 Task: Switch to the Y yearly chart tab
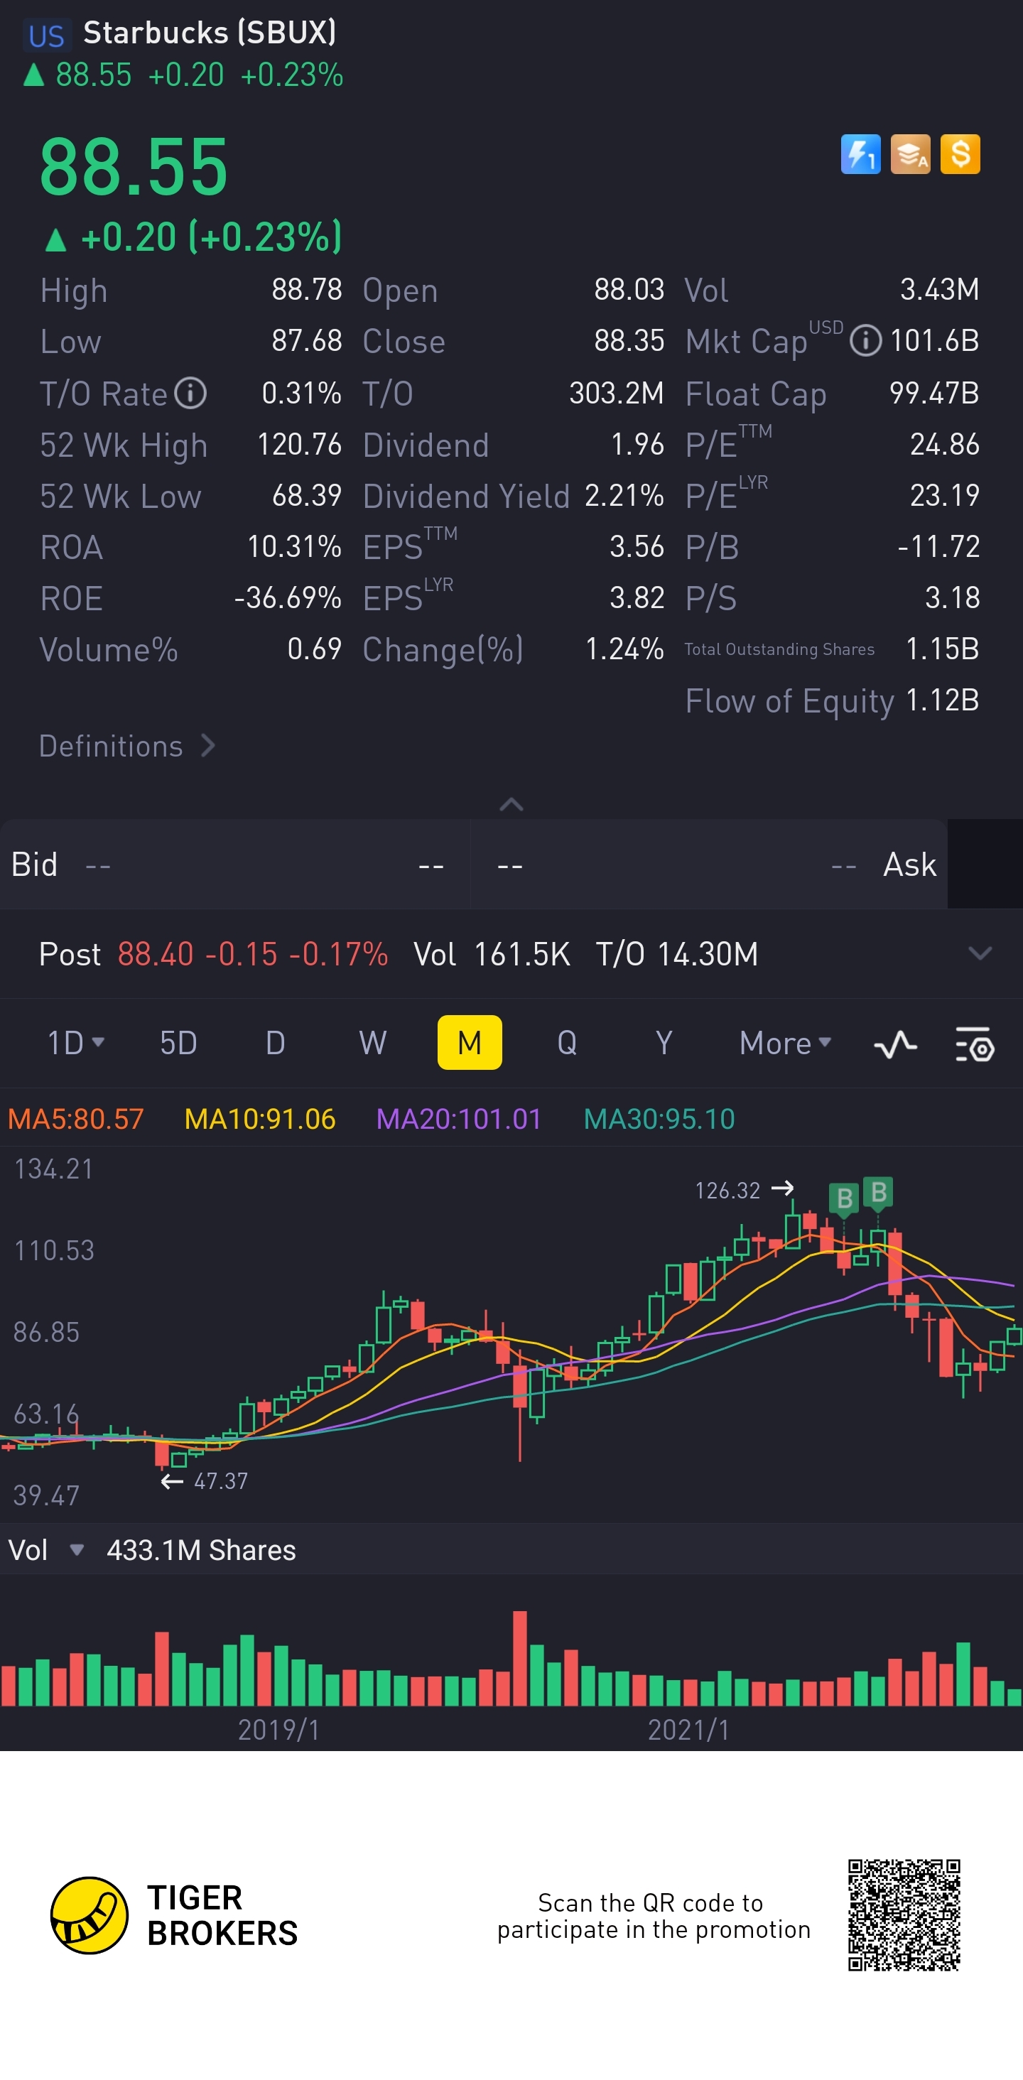point(664,1042)
